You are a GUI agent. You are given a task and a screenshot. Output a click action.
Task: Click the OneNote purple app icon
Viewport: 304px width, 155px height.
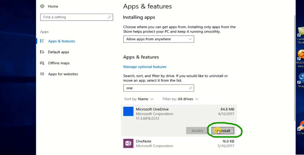[x=128, y=143]
